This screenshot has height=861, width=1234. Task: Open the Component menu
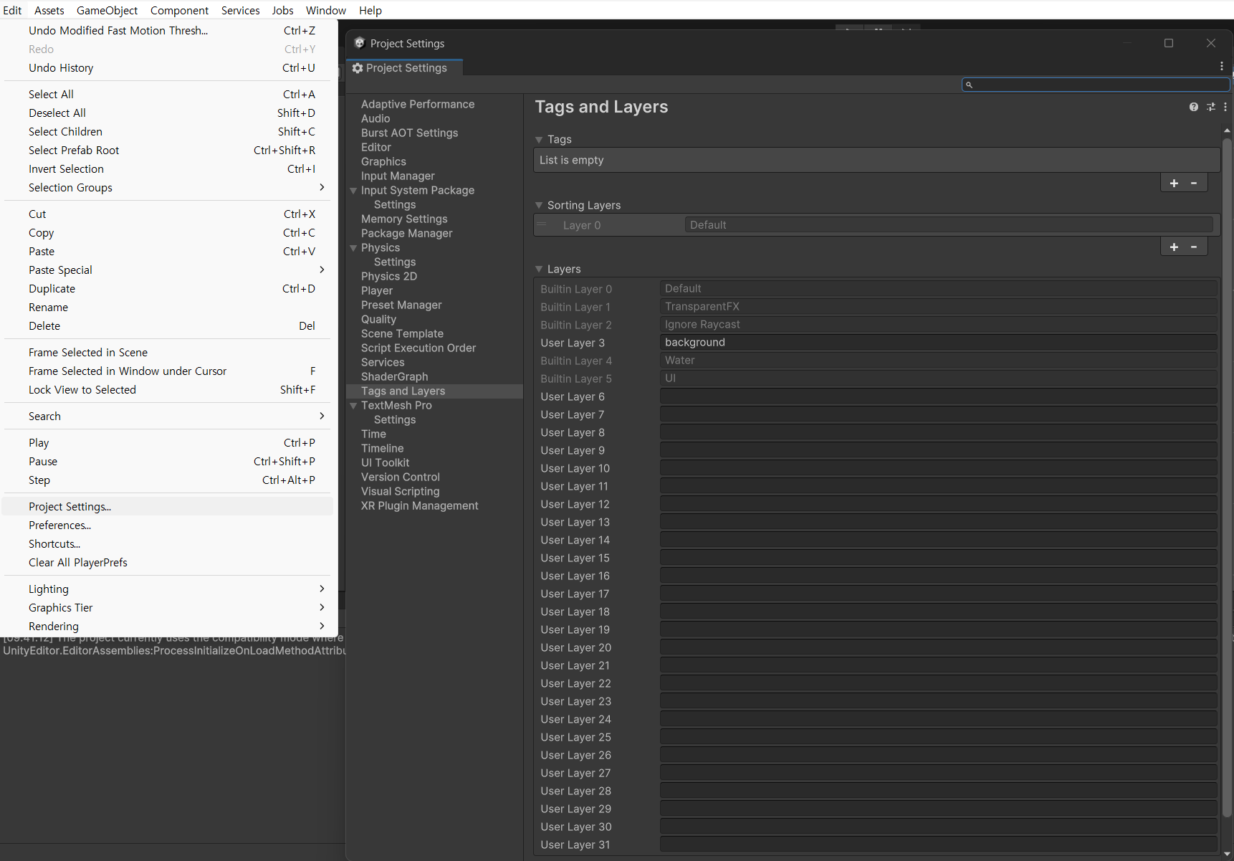coord(180,10)
